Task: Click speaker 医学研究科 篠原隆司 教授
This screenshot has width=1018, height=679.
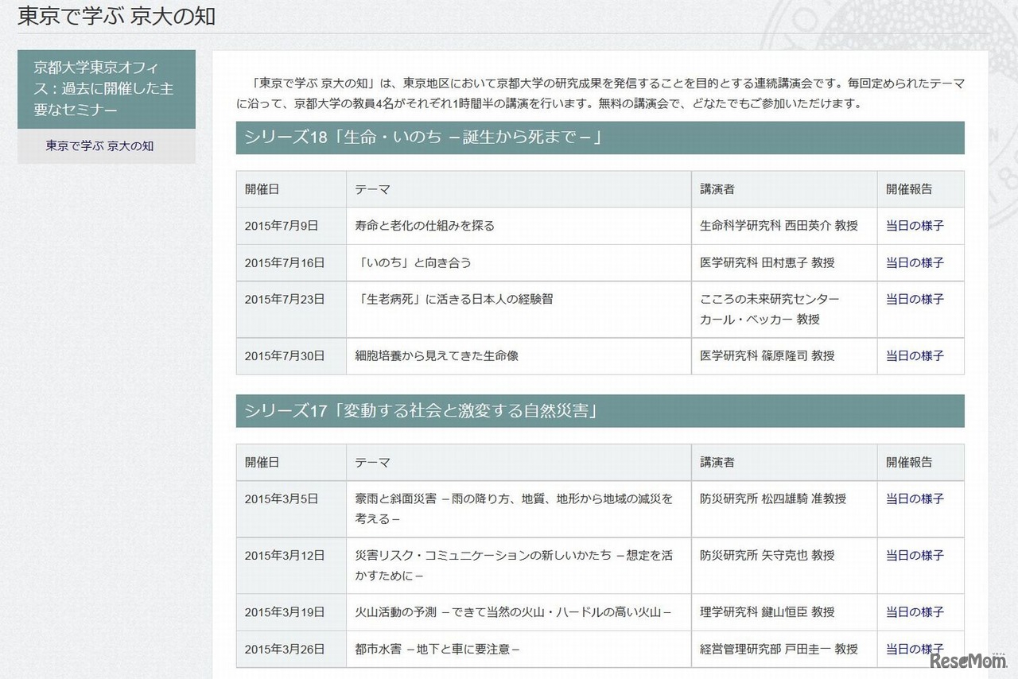Action: (x=767, y=356)
